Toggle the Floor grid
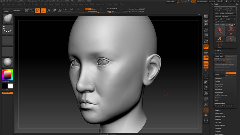 [x=206, y=52]
